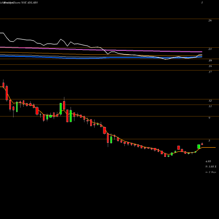Click the "1" label at top right
219x219 pixels.
coord(202,3)
